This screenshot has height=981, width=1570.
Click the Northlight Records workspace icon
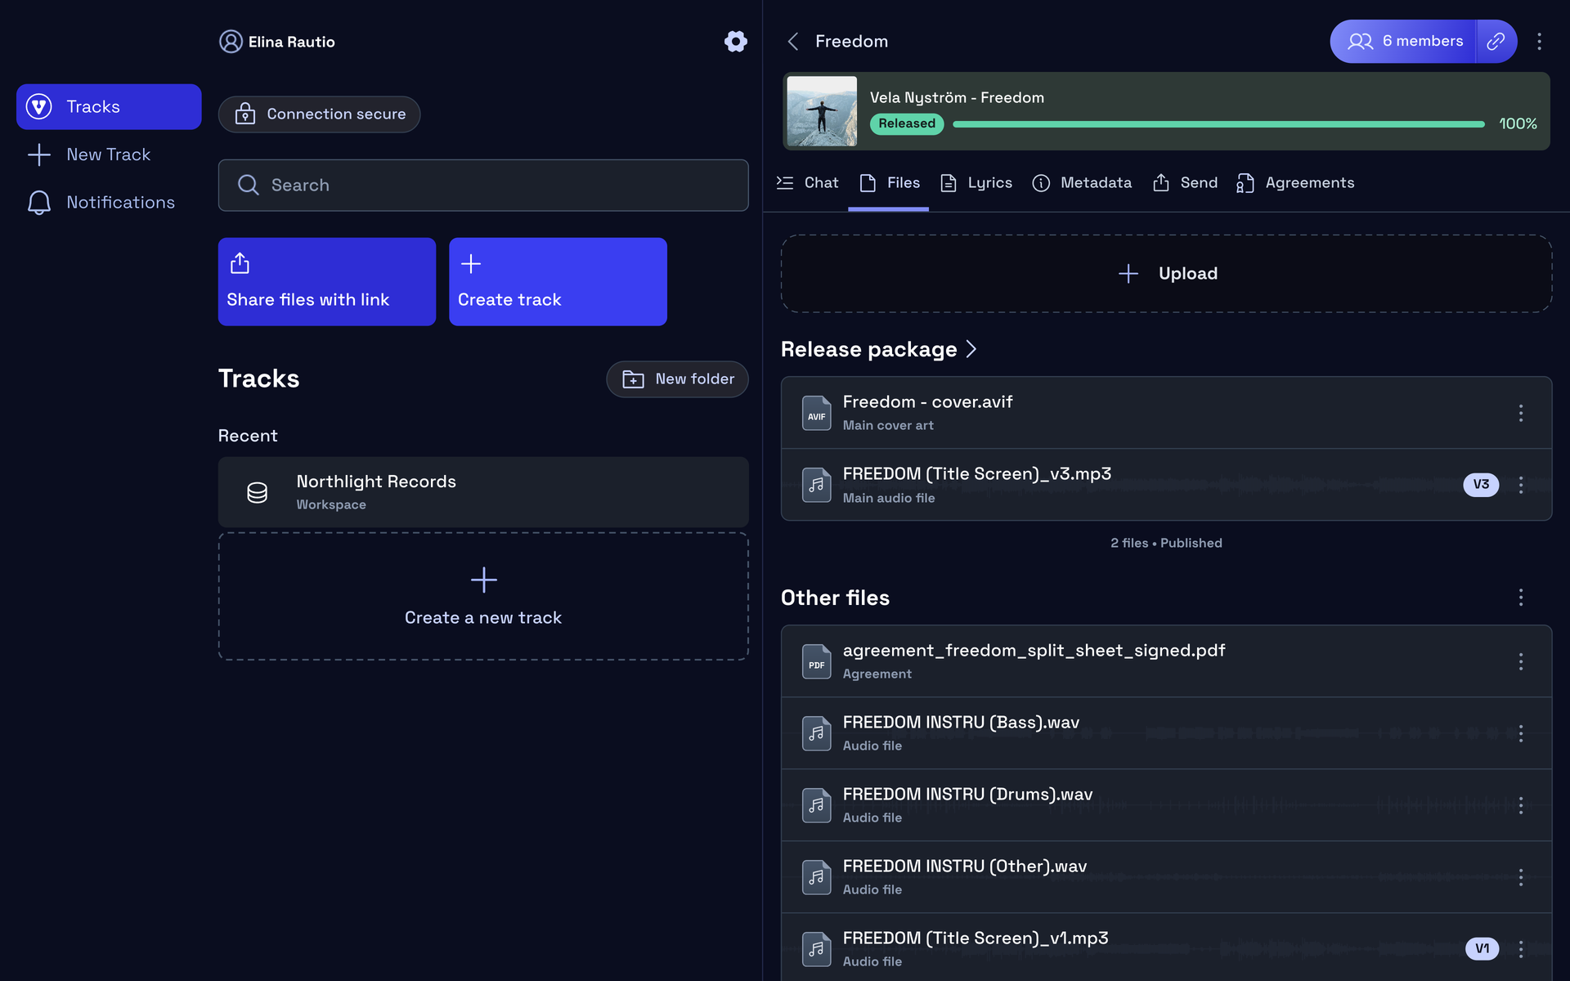[257, 492]
